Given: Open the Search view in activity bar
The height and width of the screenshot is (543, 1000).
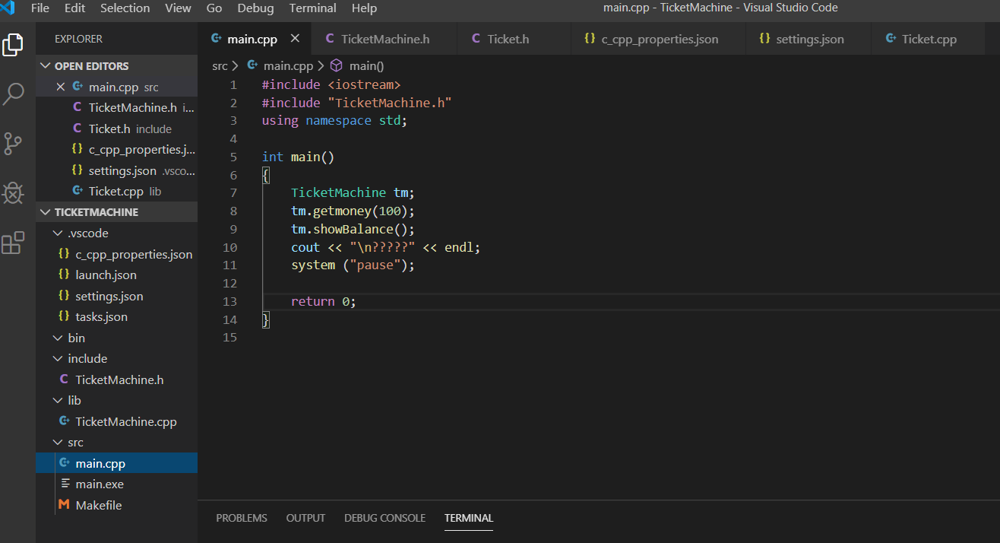Looking at the screenshot, I should tap(13, 94).
